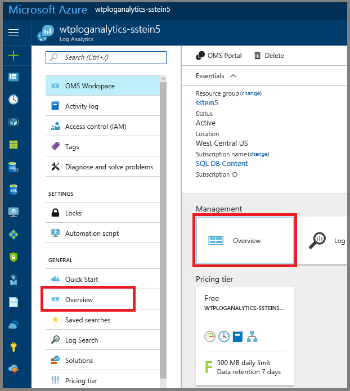Click the Microsoft Azure logo text
Viewport: 350px width, 391px height.
click(48, 10)
